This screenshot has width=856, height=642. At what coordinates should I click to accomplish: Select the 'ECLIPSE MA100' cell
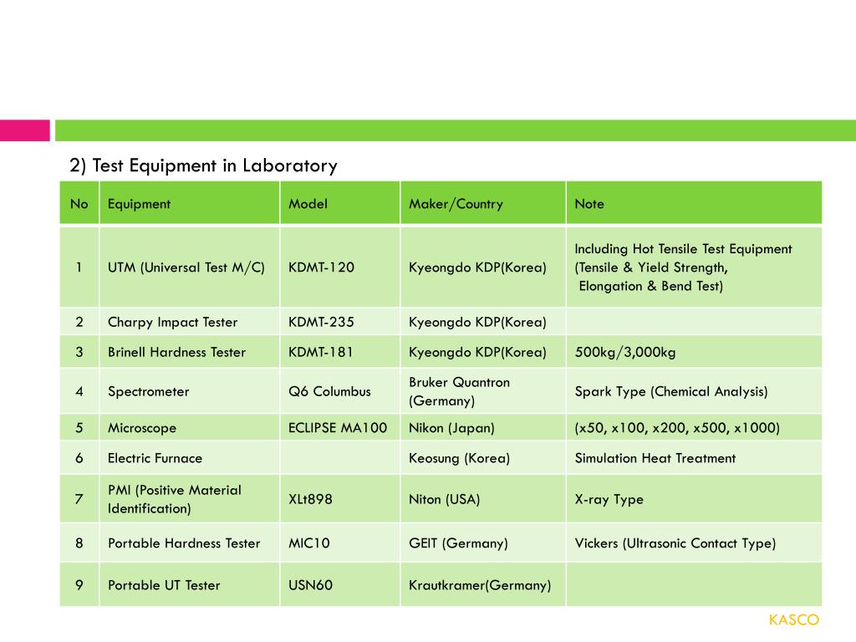point(340,427)
